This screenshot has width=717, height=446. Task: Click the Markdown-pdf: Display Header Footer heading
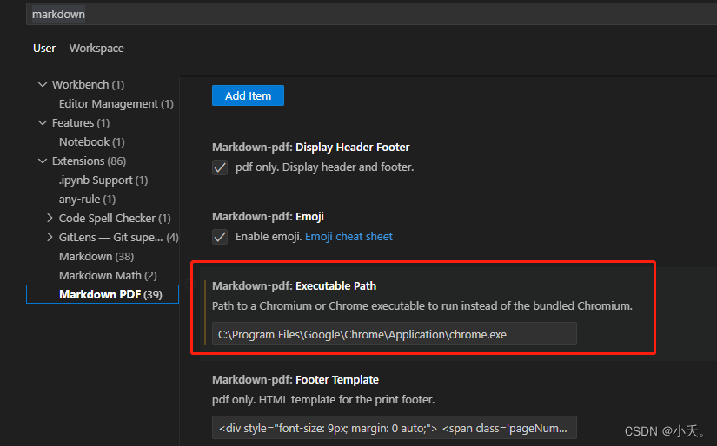pyautogui.click(x=311, y=147)
